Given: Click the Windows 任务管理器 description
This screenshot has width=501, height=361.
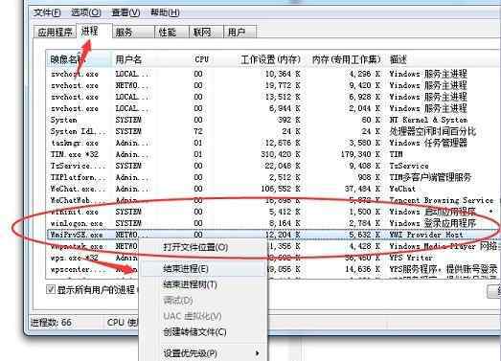Looking at the screenshot, I should pyautogui.click(x=428, y=143).
